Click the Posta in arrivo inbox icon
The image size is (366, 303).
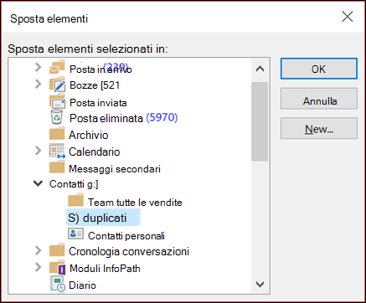[x=57, y=67]
